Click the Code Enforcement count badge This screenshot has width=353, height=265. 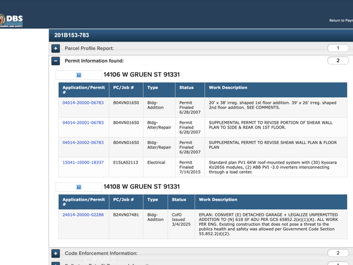coord(338,253)
